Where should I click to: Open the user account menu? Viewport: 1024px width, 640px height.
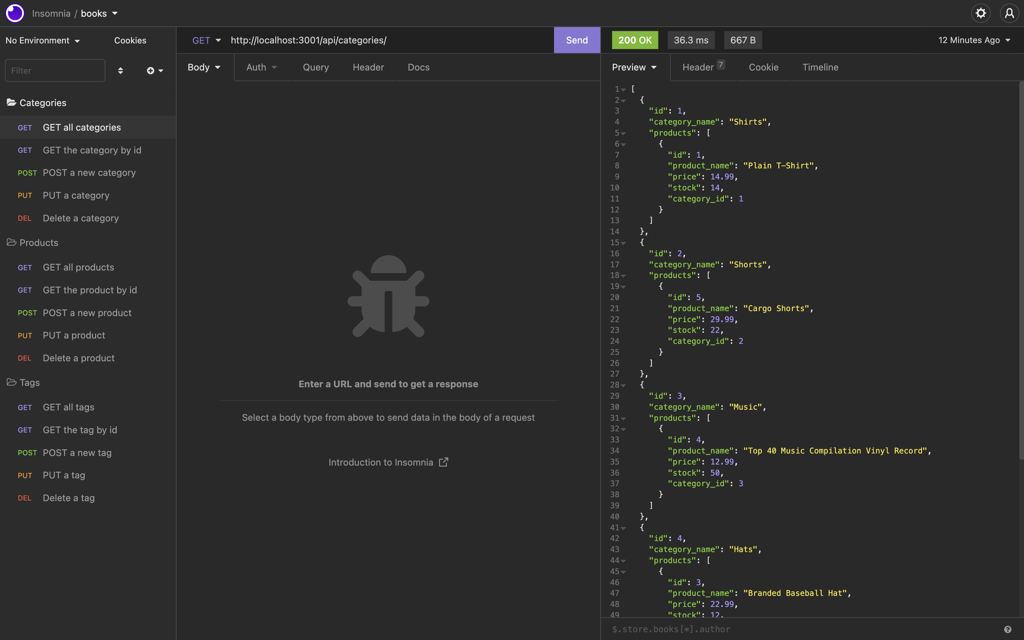coord(1009,13)
